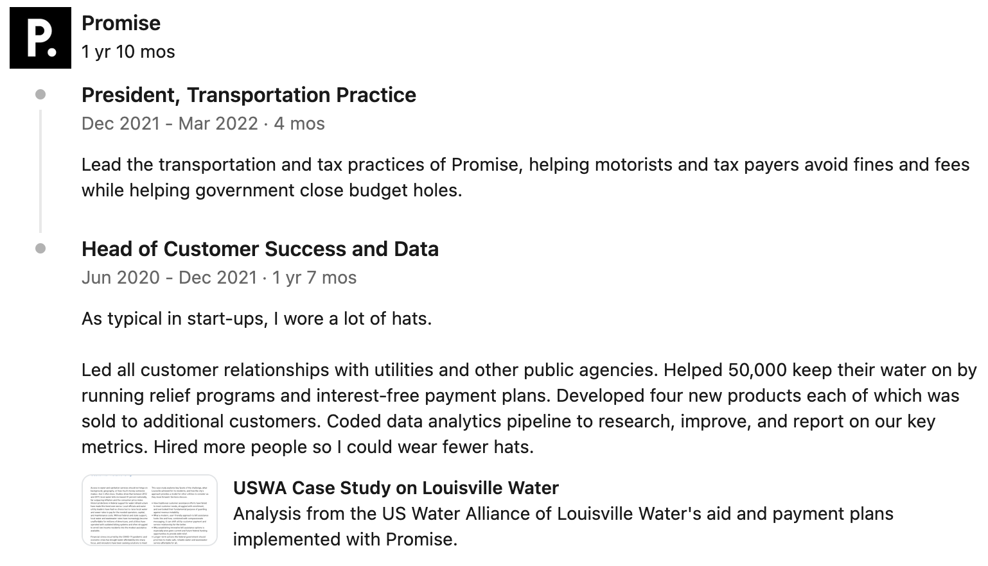
Task: Click the "1 yr 7 mos" duration text
Action: 314,278
